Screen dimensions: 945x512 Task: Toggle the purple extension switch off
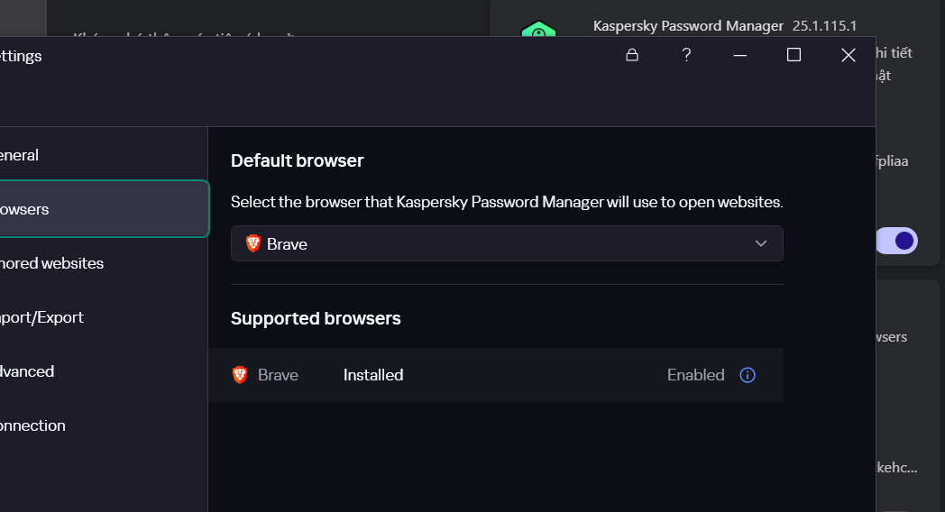pos(896,241)
